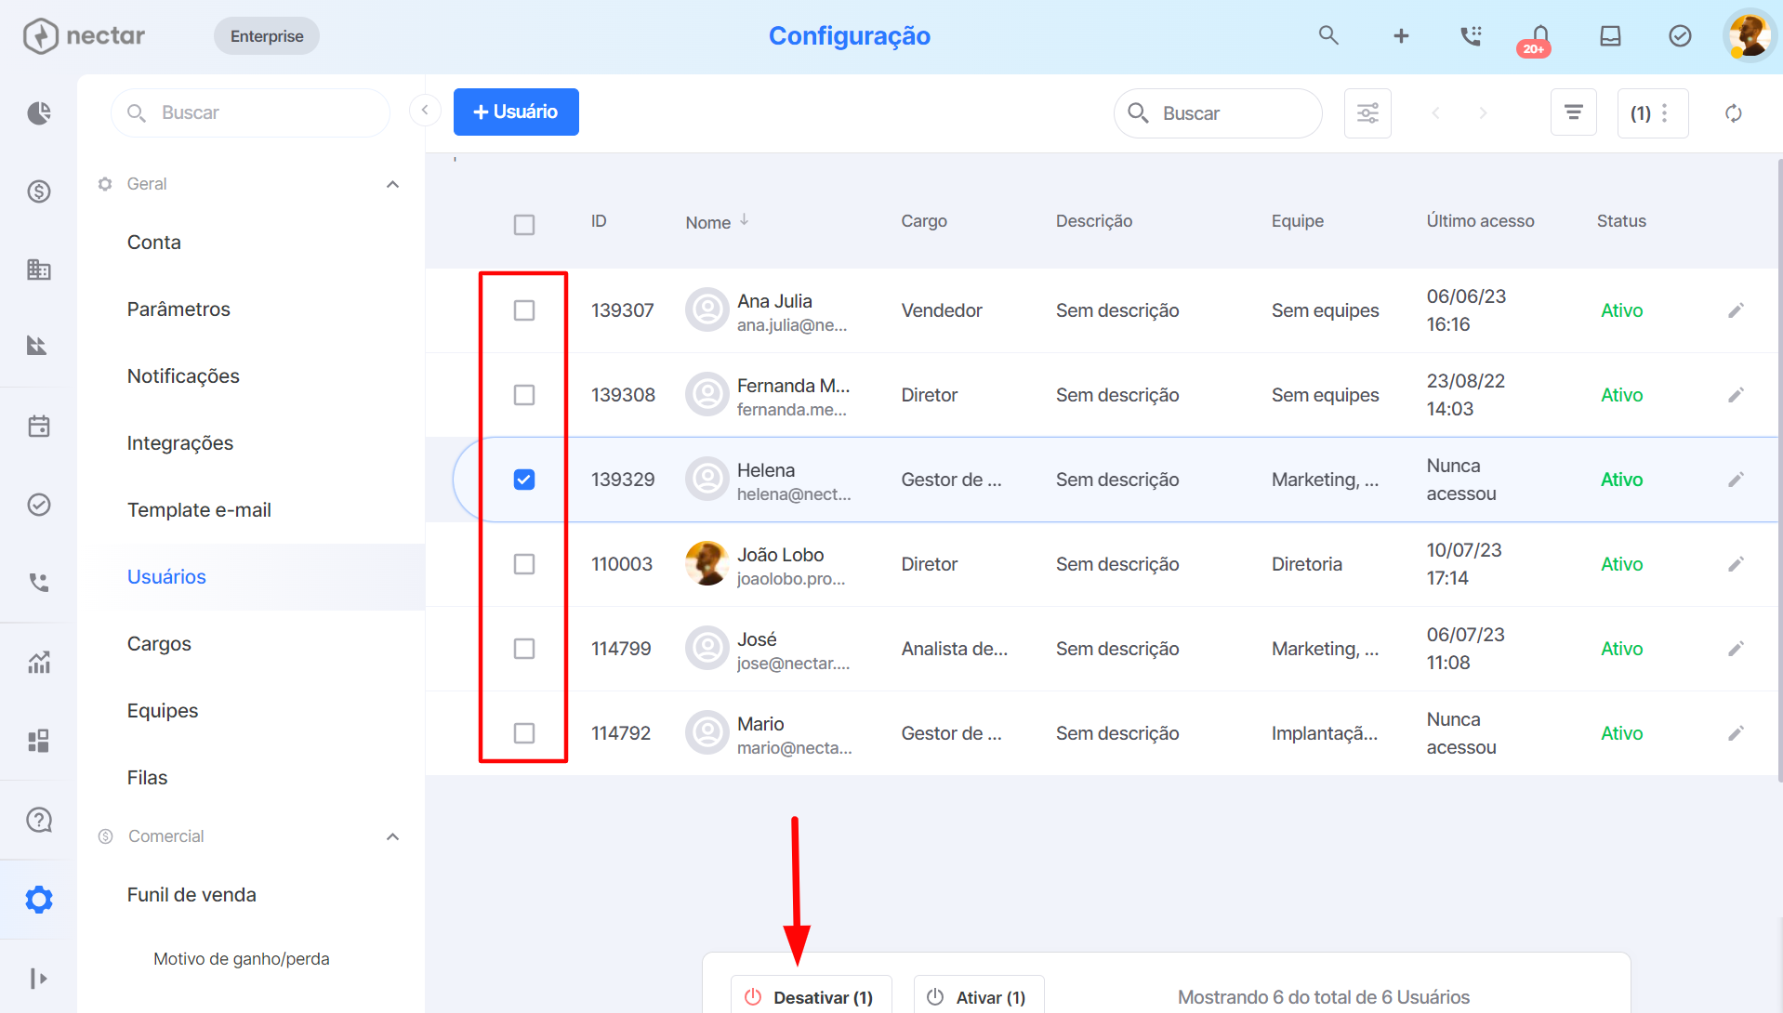Viewport: 1783px width, 1013px height.
Task: Collapse the Comercial section chevron
Action: pos(392,836)
